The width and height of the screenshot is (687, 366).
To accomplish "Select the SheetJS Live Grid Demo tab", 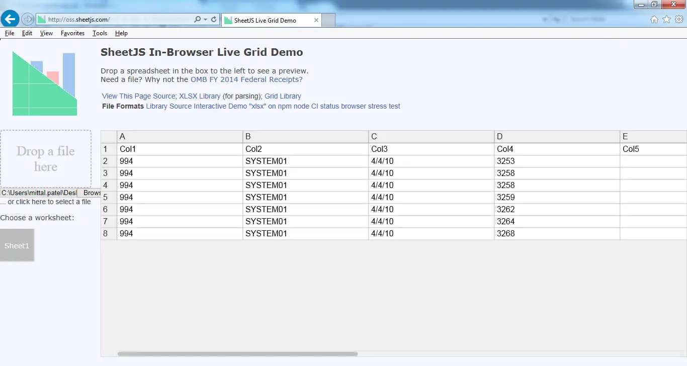I will tap(271, 20).
